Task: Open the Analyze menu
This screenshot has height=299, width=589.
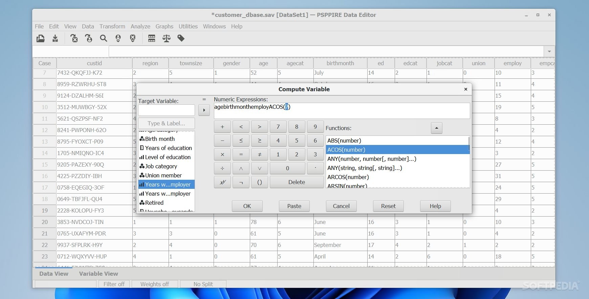Action: [140, 26]
